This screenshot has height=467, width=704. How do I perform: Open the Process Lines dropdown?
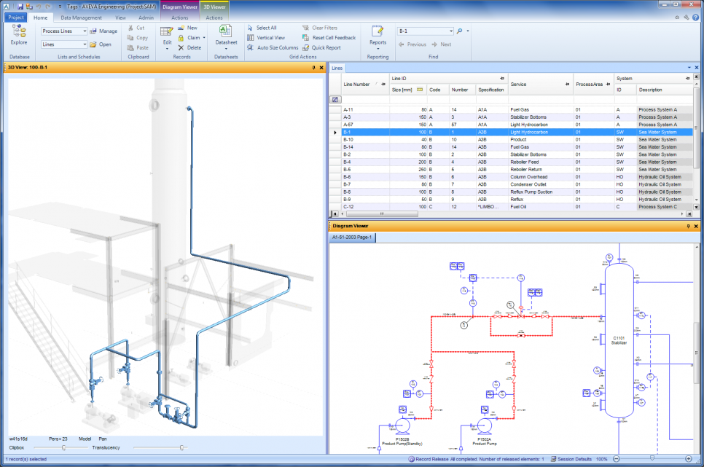[85, 31]
